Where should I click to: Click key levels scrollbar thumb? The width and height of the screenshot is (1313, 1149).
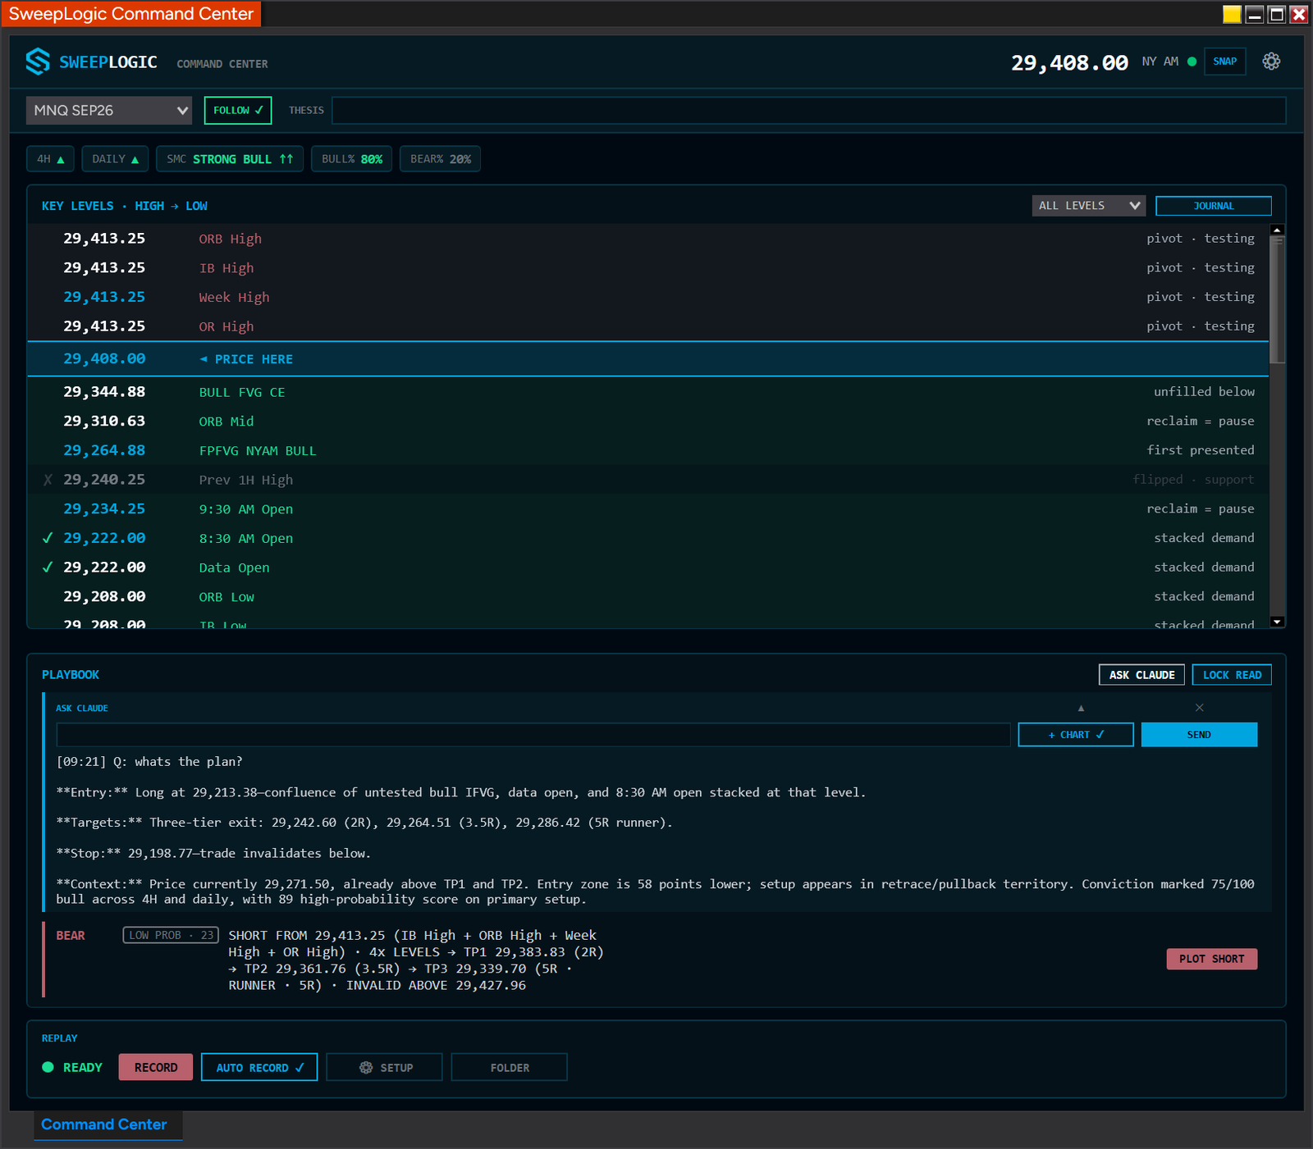pyautogui.click(x=1277, y=299)
